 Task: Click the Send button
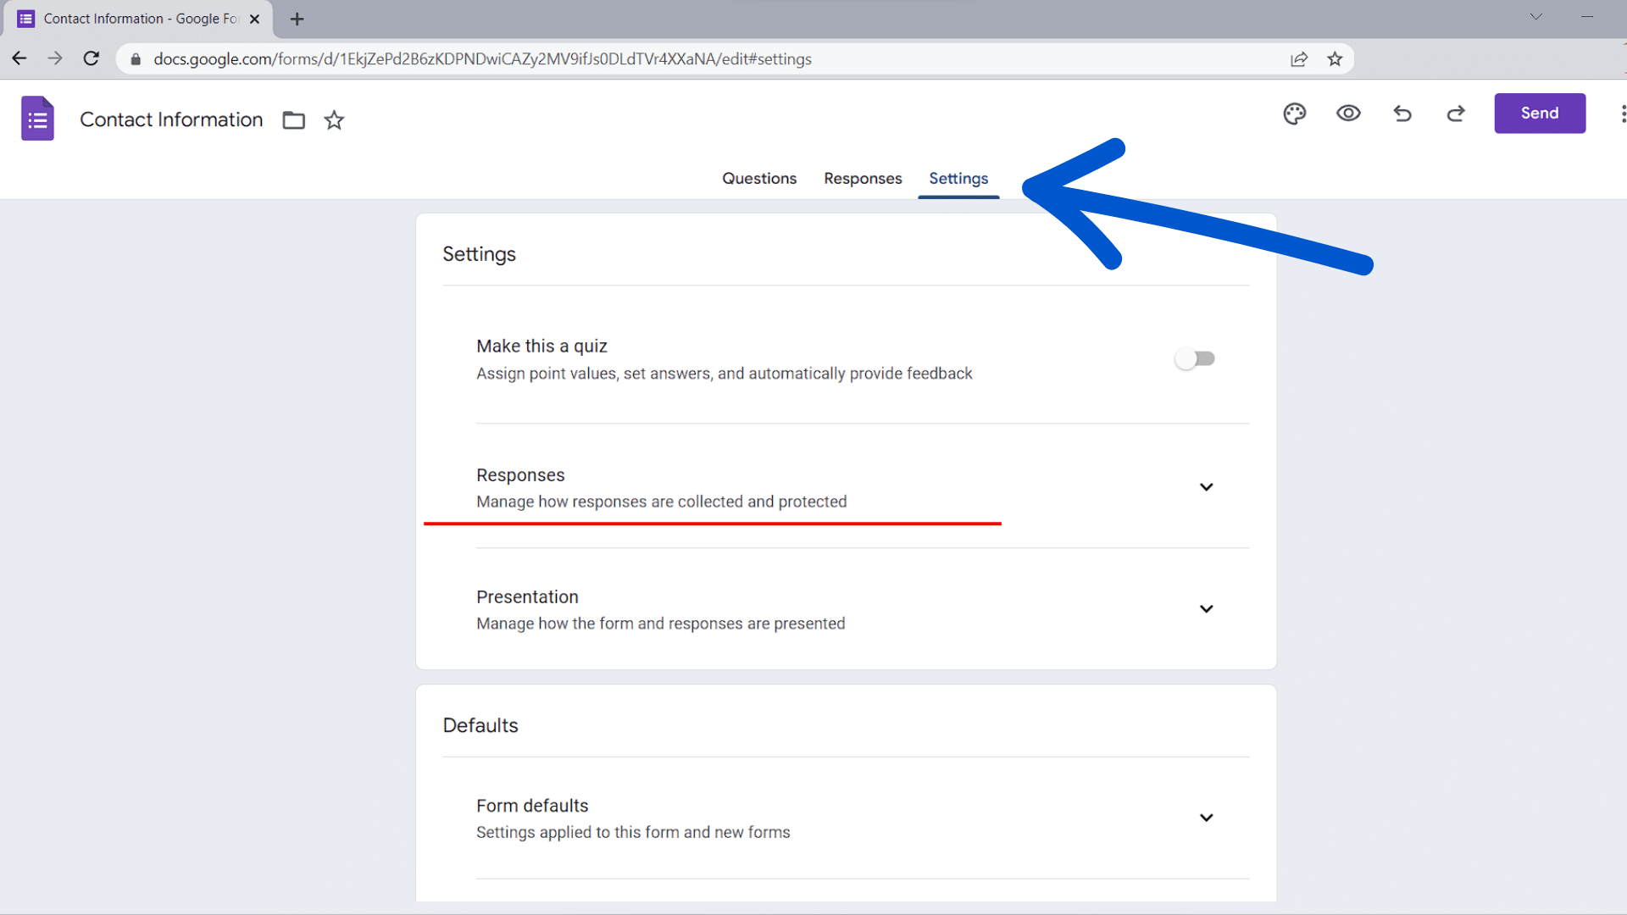point(1539,113)
